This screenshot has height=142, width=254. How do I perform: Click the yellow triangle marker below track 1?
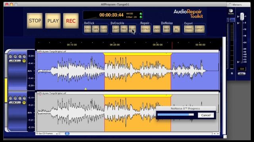pos(86,89)
